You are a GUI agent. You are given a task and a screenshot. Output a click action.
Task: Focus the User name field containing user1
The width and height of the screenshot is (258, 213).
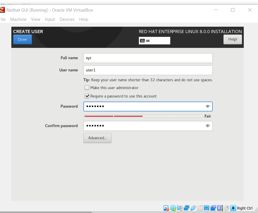point(148,70)
